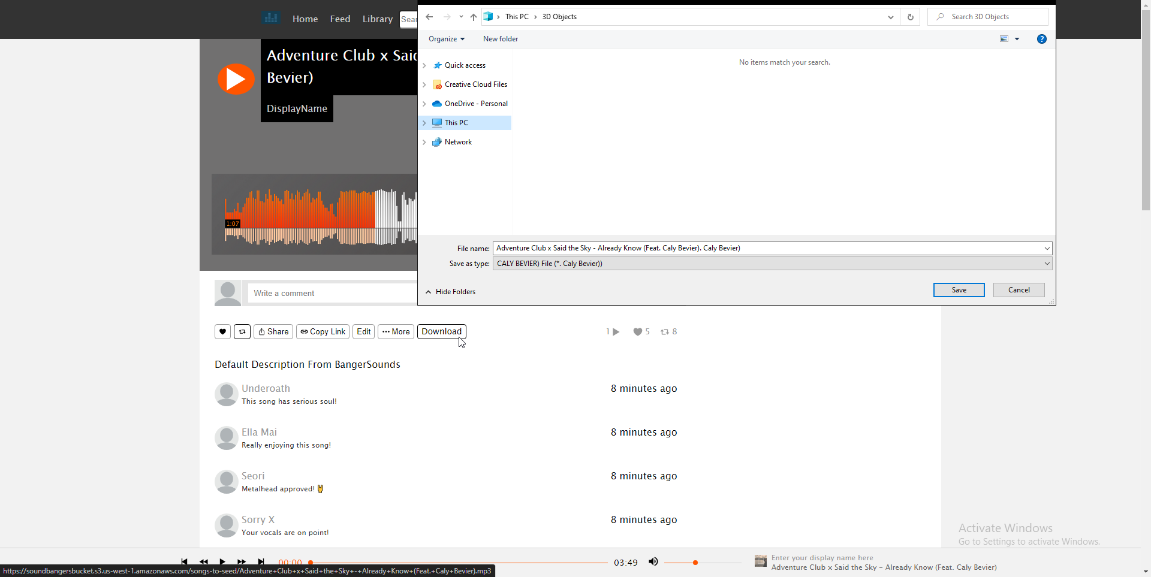Open Seori's commenter profile
Screen dimensions: 1151x577
[x=253, y=476]
